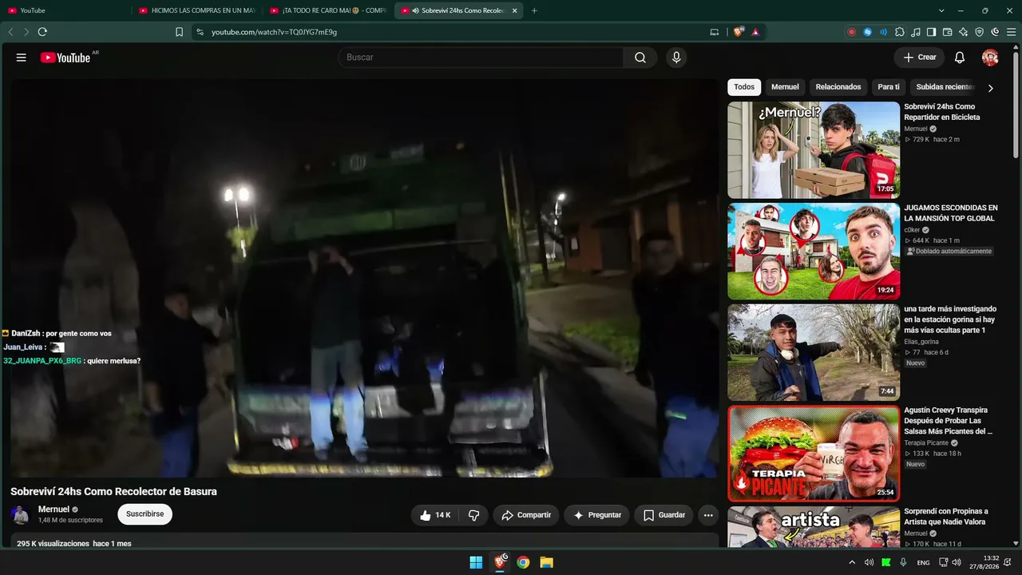Open the tab search dropdown arrow
Viewport: 1022px width, 575px height.
point(941,10)
